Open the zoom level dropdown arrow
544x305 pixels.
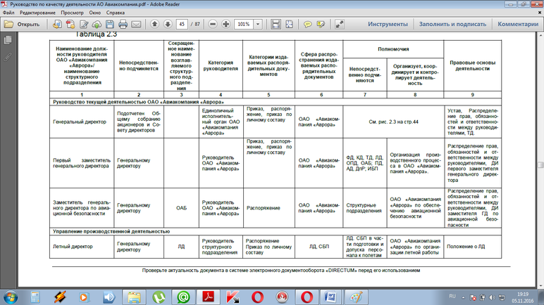[x=258, y=24]
